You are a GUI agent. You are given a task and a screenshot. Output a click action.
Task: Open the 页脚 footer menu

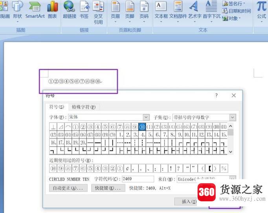(130, 11)
